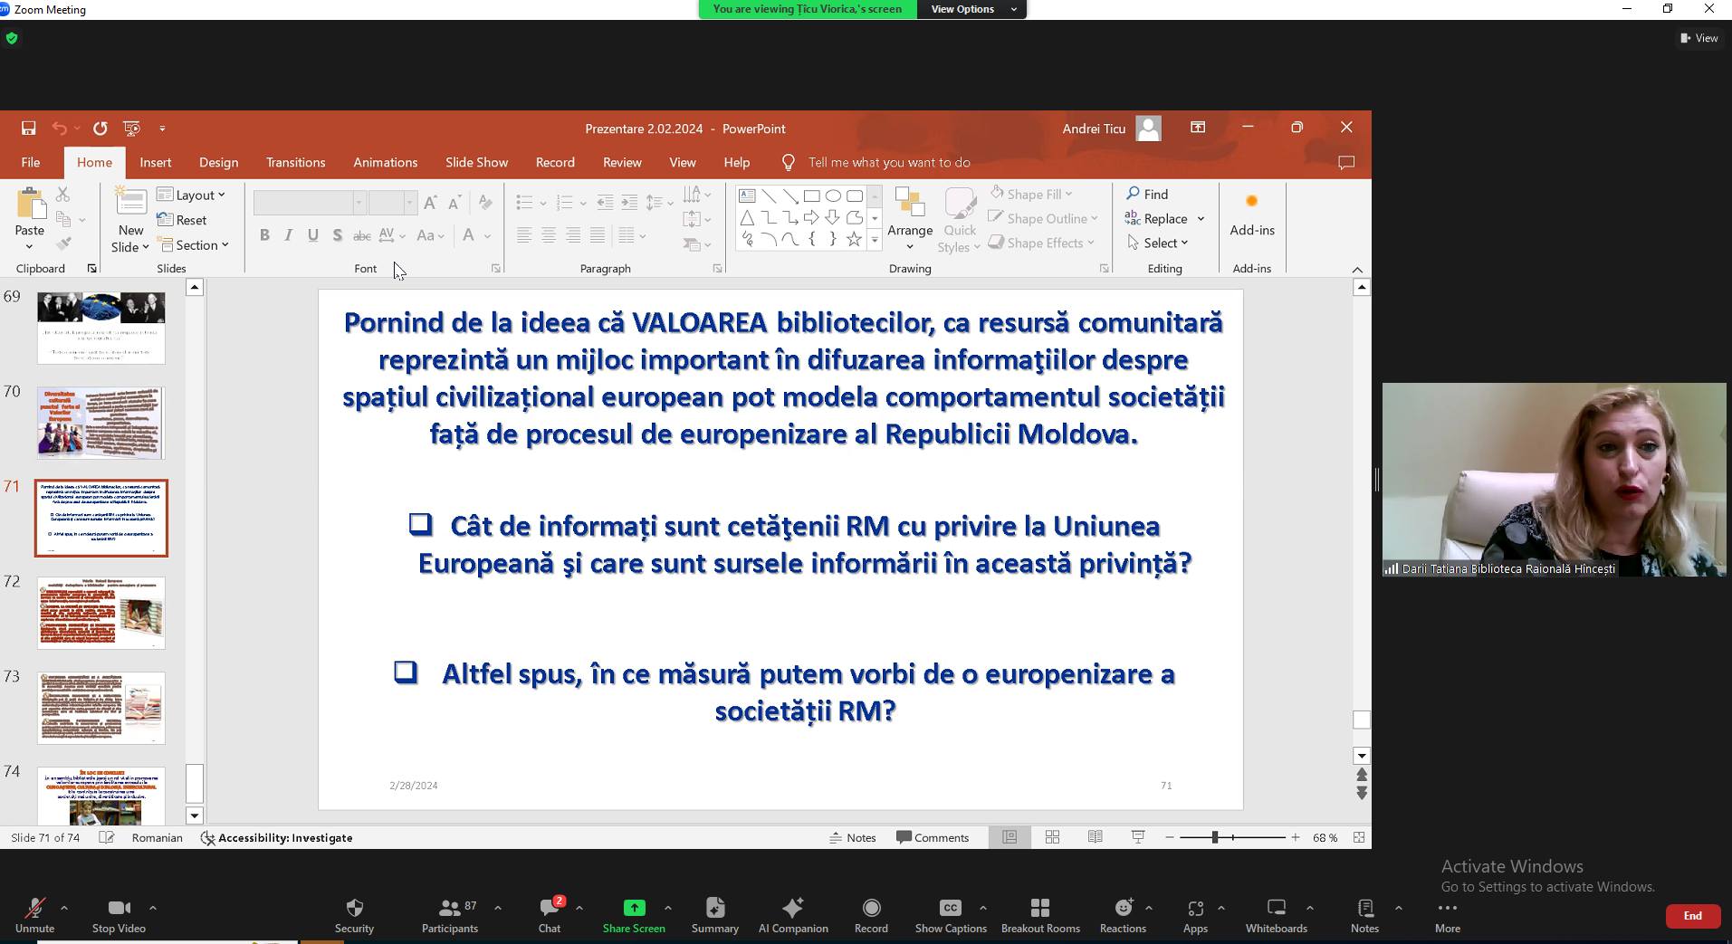Select the star shape in Drawing gallery
The height and width of the screenshot is (944, 1732).
tap(854, 239)
